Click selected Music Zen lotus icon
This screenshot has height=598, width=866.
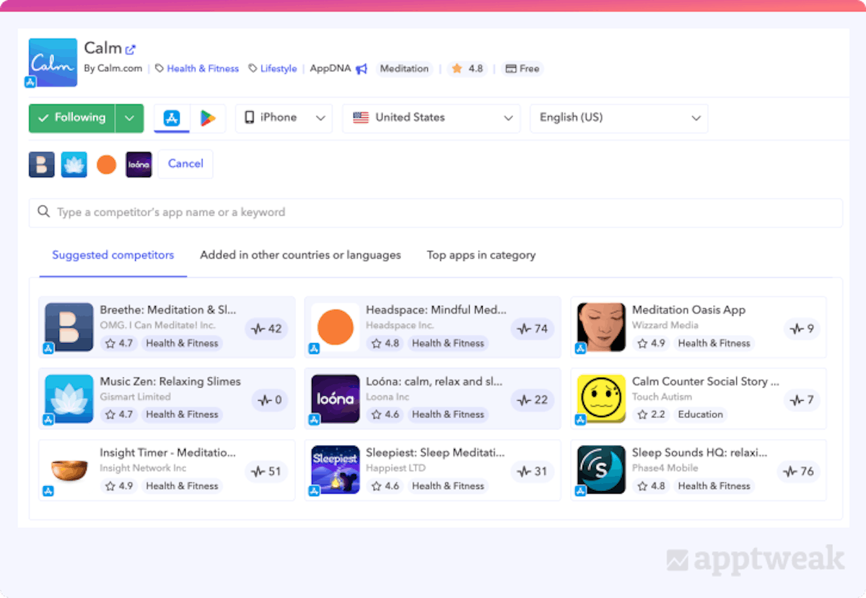tap(74, 165)
